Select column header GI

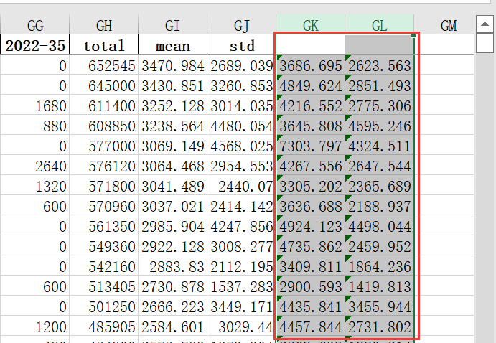pyautogui.click(x=173, y=24)
